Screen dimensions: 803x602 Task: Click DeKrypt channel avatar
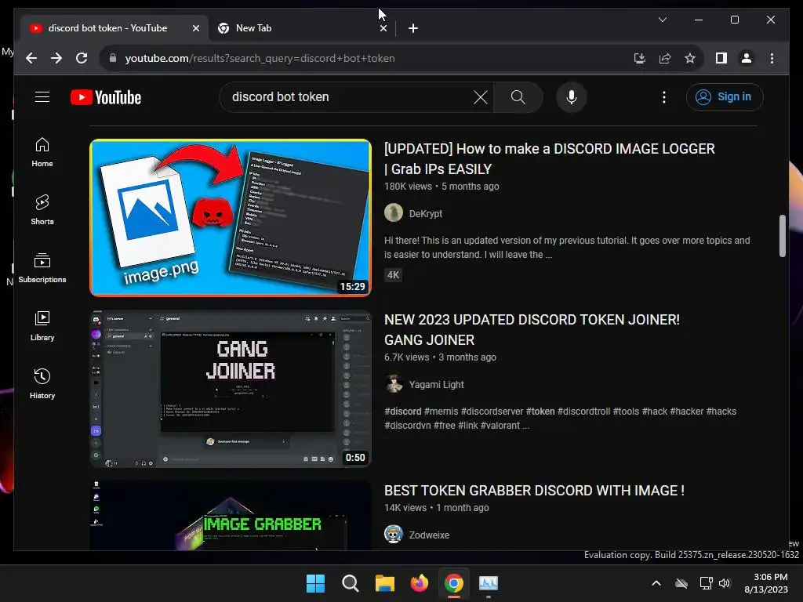[x=394, y=212]
